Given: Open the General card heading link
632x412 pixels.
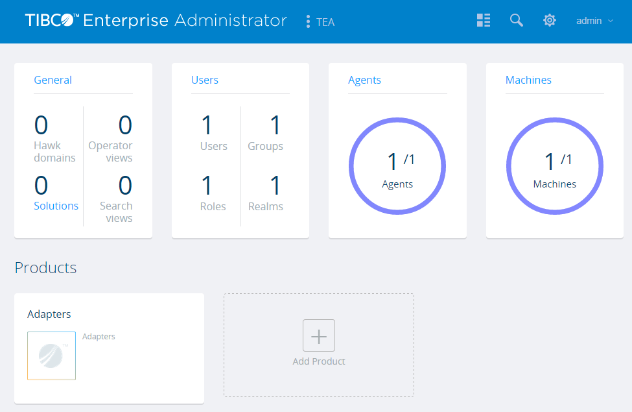Looking at the screenshot, I should click(x=53, y=80).
